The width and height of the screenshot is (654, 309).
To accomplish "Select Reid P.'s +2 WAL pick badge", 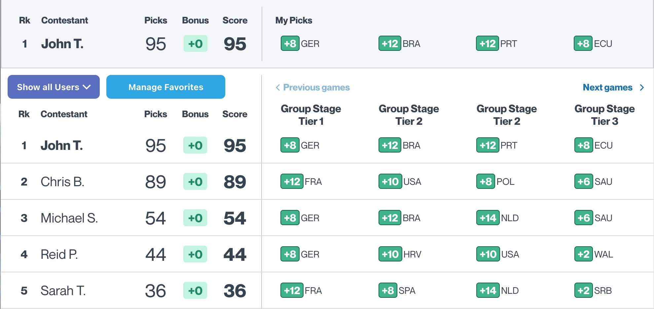I will pyautogui.click(x=594, y=254).
